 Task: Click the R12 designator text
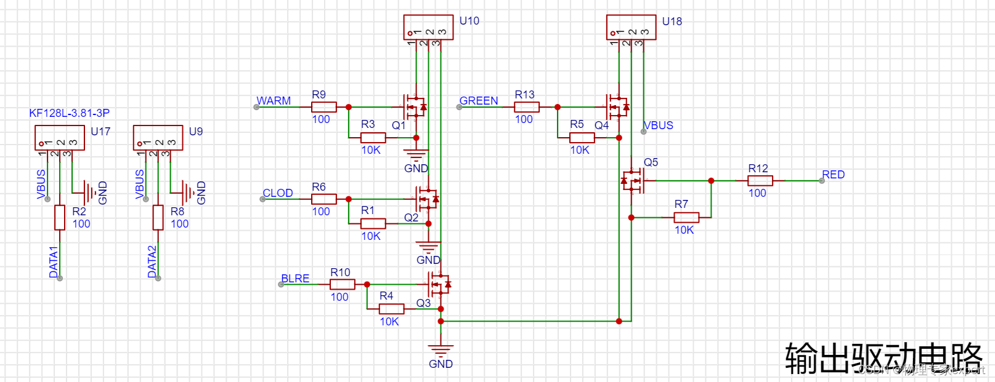click(758, 169)
